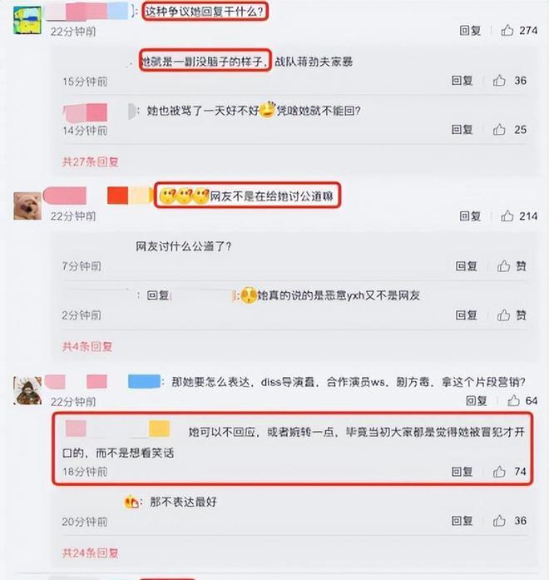Screen dimensions: 549x580
Task: Like the highlighted reply with 74 likes
Action: [x=499, y=471]
